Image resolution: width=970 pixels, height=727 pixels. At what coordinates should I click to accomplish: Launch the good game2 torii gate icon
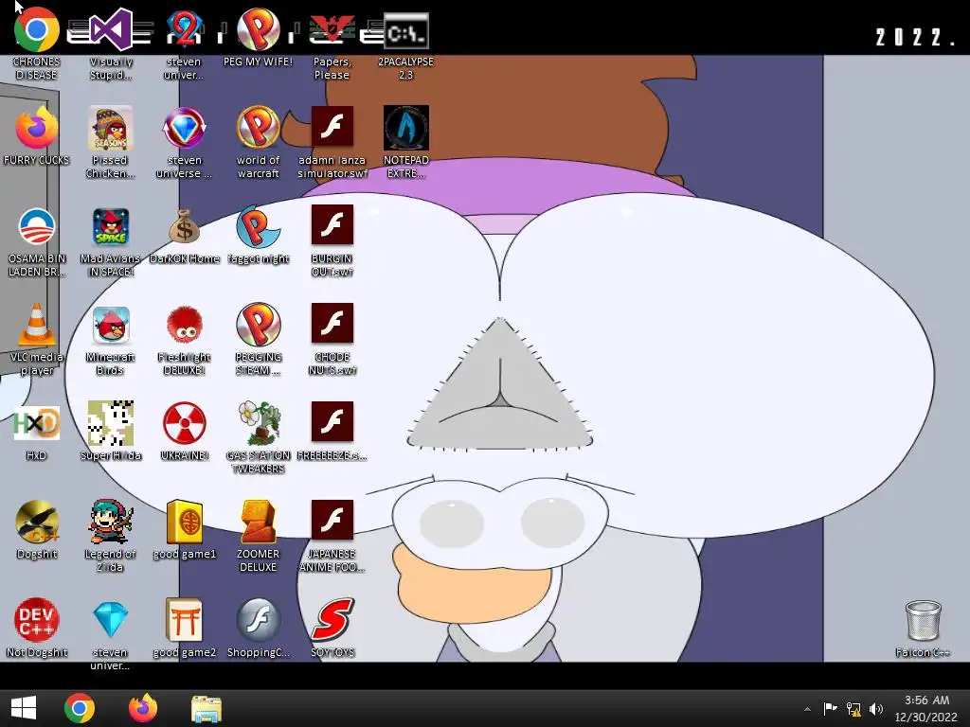(185, 620)
